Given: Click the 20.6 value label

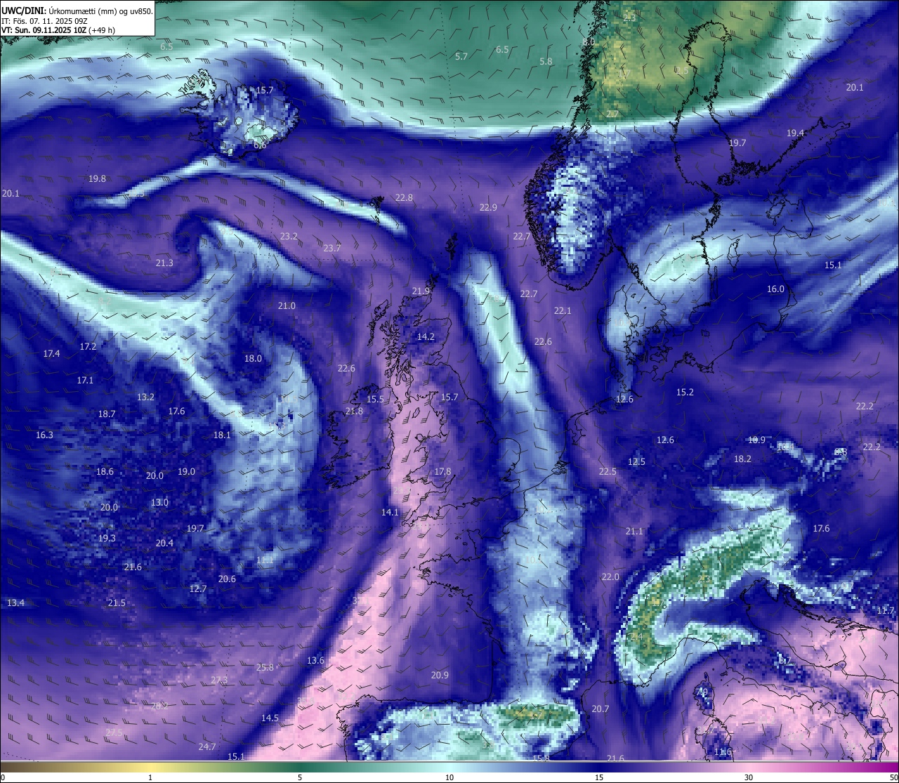Looking at the screenshot, I should [x=227, y=579].
